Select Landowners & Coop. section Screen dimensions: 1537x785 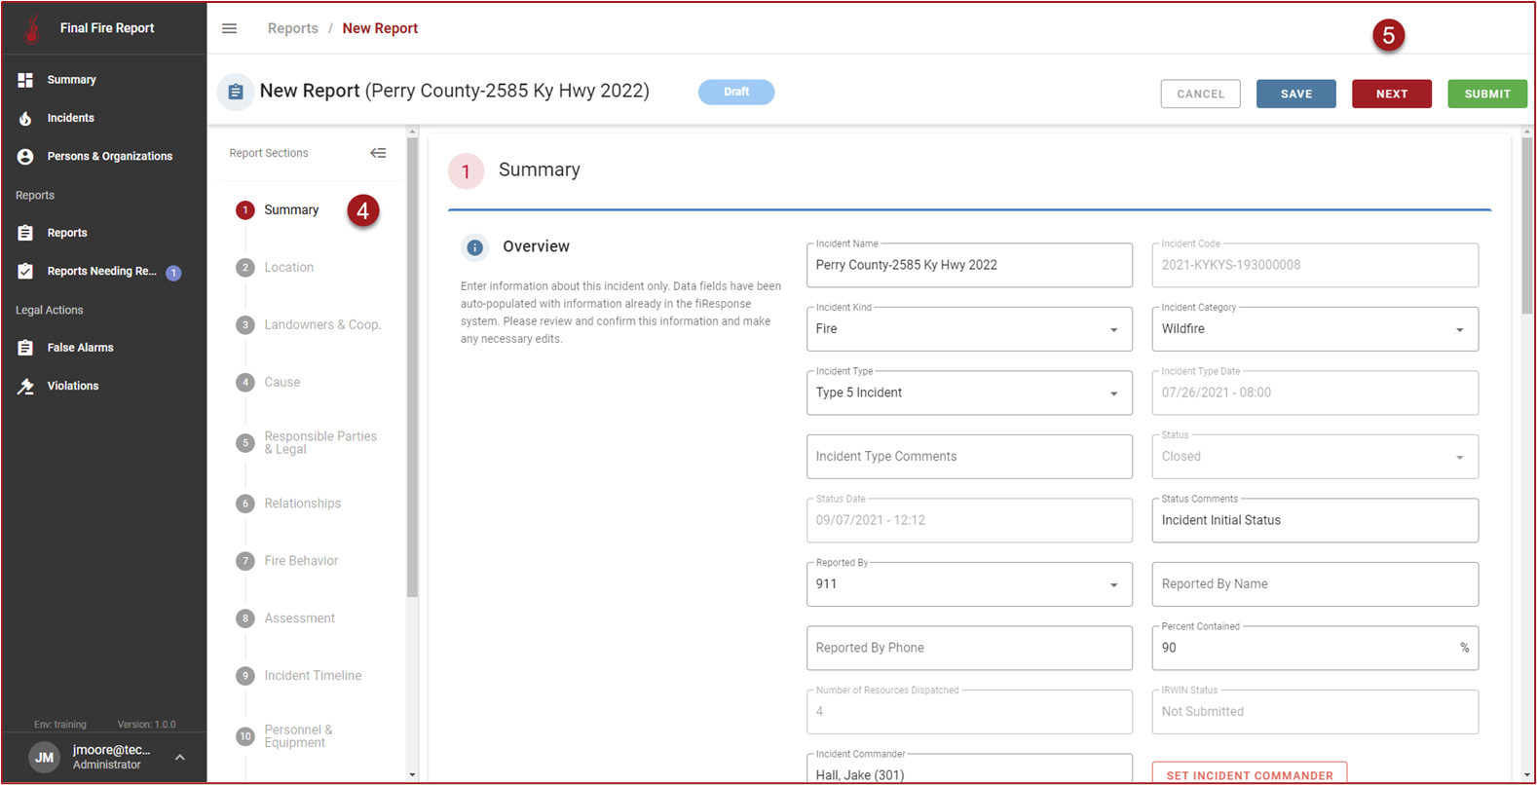coord(322,325)
